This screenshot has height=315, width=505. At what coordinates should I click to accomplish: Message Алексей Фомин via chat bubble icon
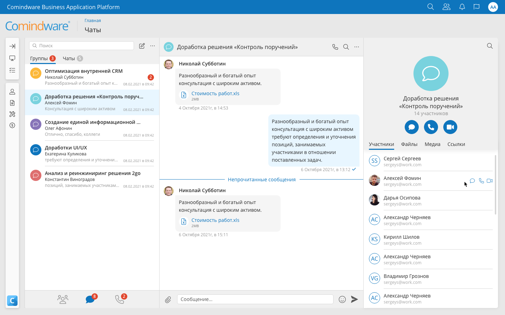click(x=472, y=181)
